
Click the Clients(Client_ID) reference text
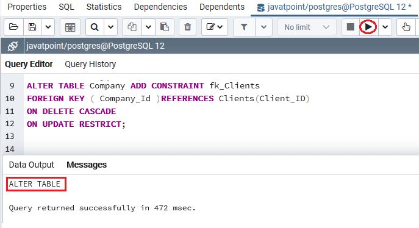pos(264,99)
